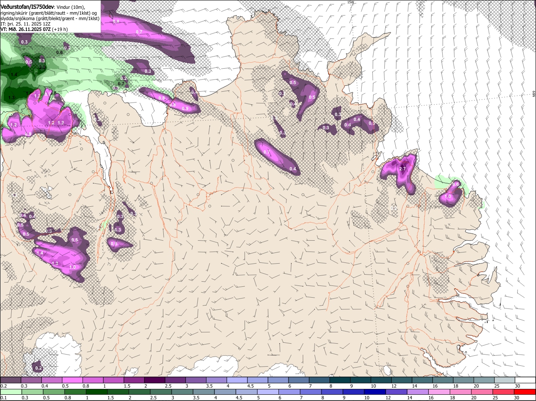Click the '0.1' label in the lower legend
536x401 pixels.
pos(4,398)
